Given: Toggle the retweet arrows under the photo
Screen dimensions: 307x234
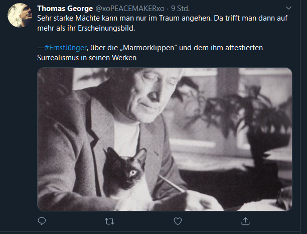Looking at the screenshot, I should (x=109, y=221).
